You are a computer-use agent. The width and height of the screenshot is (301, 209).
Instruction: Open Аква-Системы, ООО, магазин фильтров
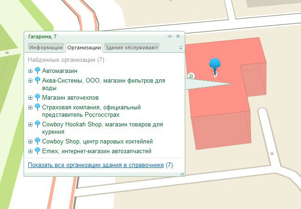point(104,84)
